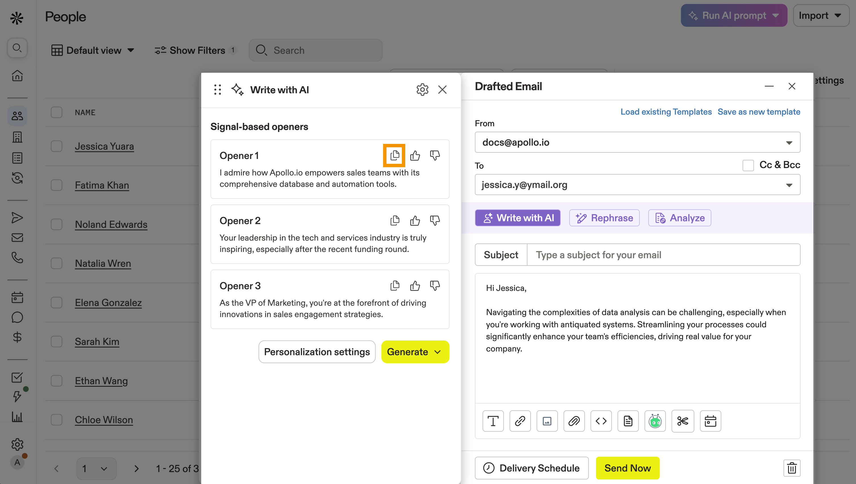Delete draft with trash icon
856x484 pixels.
click(792, 468)
